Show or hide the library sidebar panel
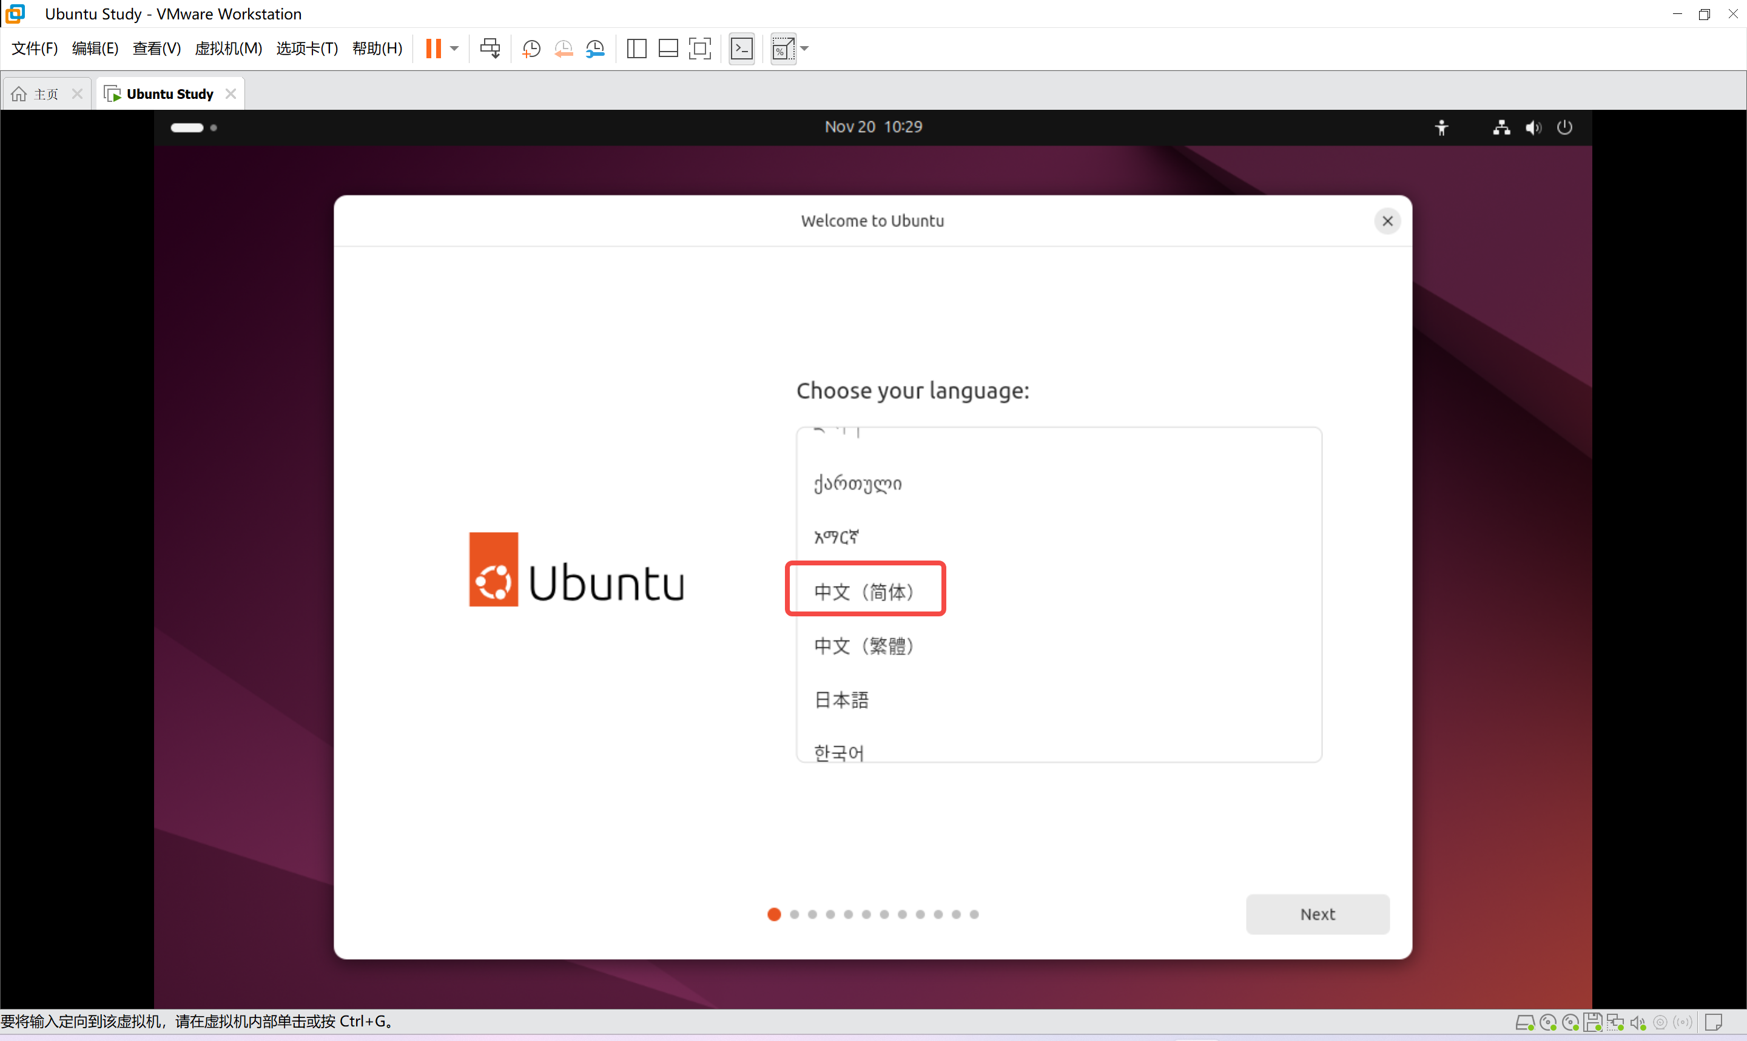The image size is (1747, 1041). pos(636,49)
